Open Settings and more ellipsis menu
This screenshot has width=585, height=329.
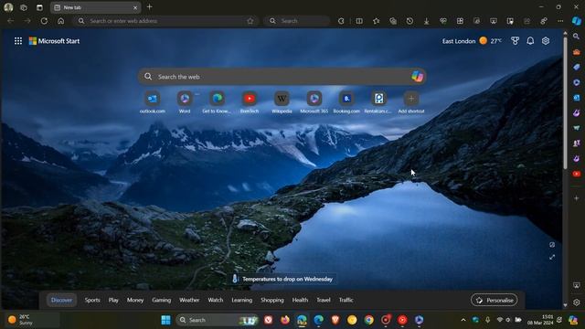point(560,21)
